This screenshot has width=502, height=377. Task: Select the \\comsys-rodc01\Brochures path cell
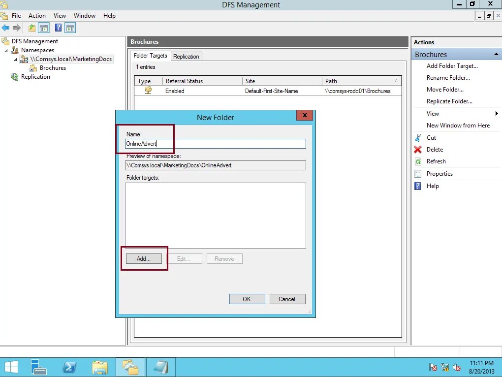pyautogui.click(x=357, y=91)
